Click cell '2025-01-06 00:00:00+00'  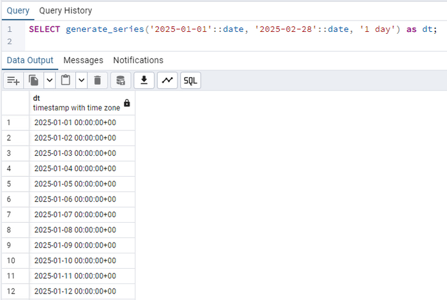point(82,200)
